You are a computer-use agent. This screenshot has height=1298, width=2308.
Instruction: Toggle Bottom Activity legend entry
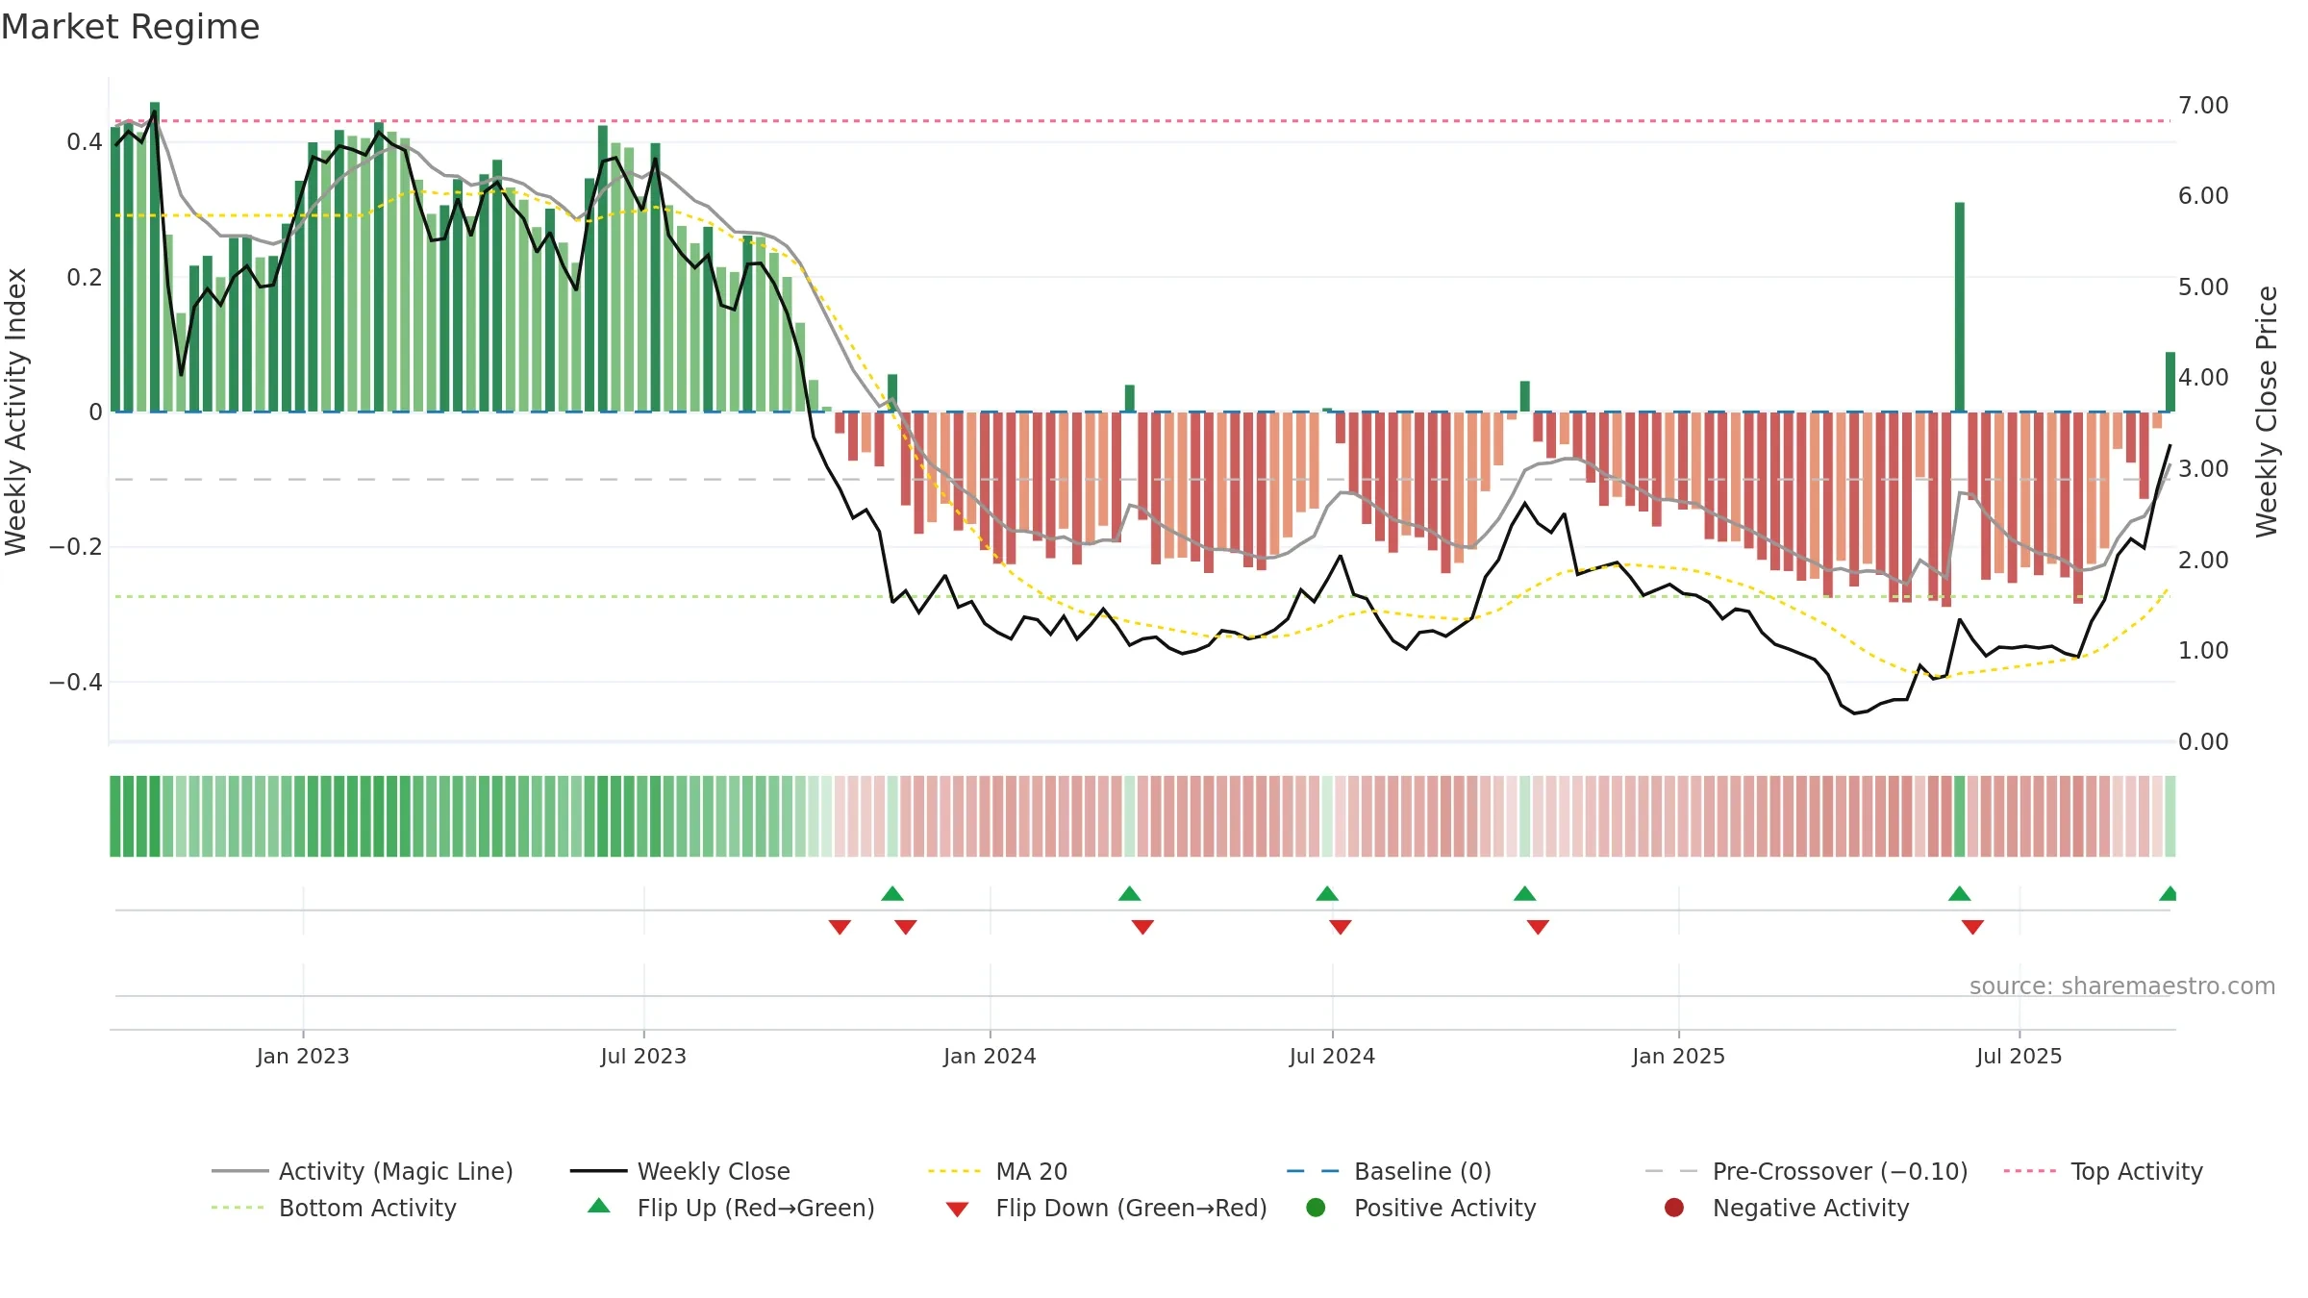click(x=334, y=1208)
